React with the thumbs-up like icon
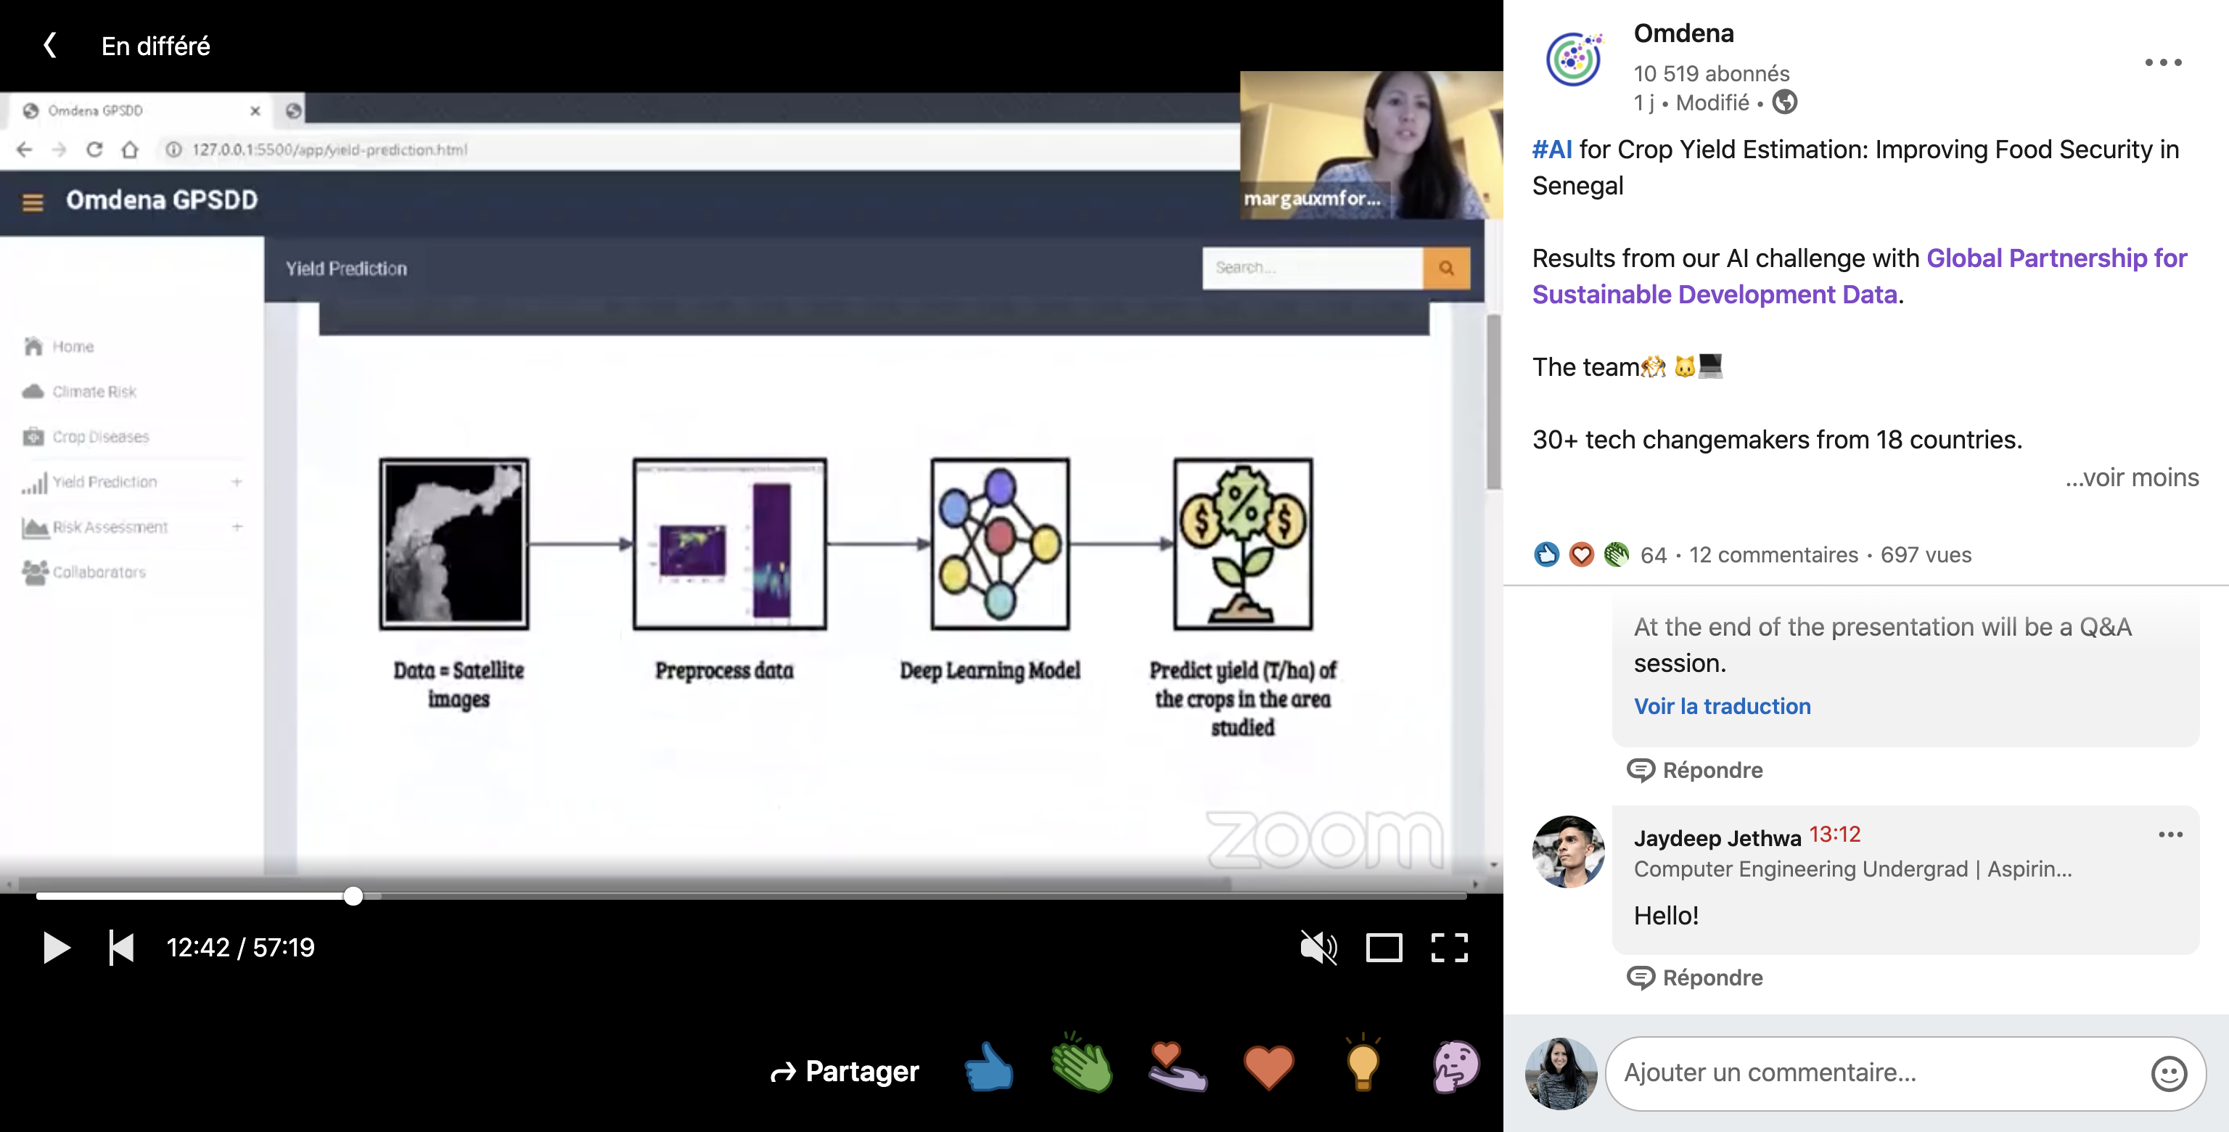Screen dimensions: 2229x1132 tap(989, 1067)
